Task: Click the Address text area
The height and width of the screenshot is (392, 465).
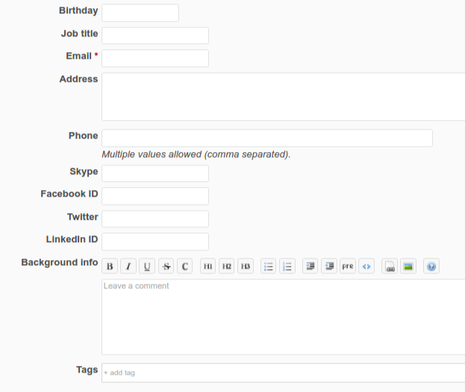Action: point(283,97)
